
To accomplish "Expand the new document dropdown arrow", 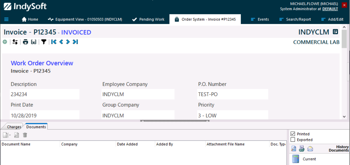I will point(10,135).
